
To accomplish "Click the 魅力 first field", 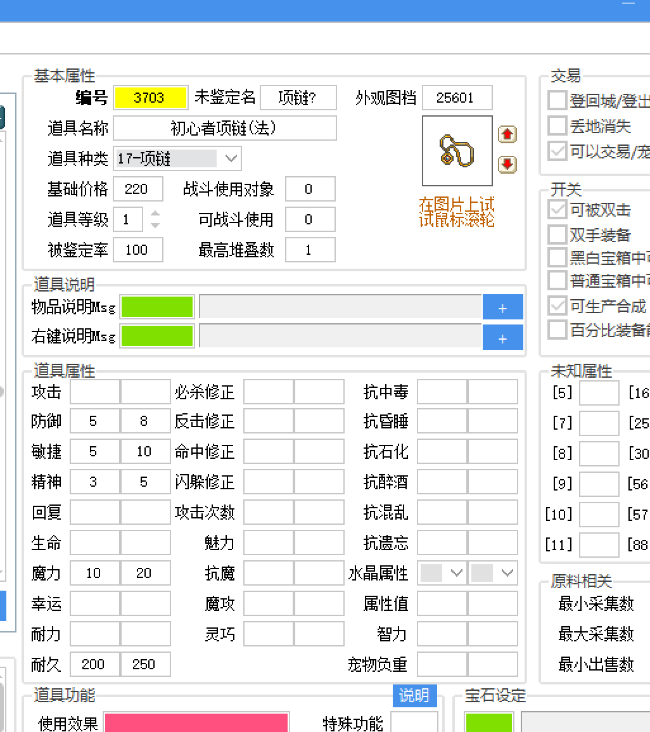I will pos(269,543).
